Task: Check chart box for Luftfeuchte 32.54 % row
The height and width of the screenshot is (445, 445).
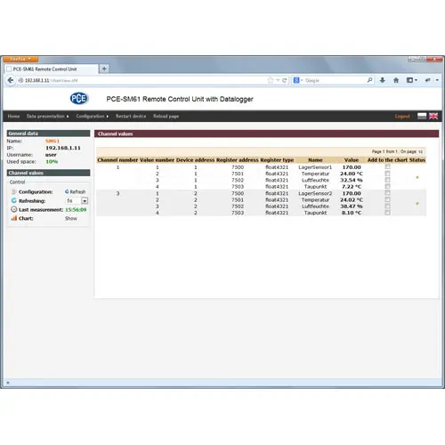Action: (387, 180)
